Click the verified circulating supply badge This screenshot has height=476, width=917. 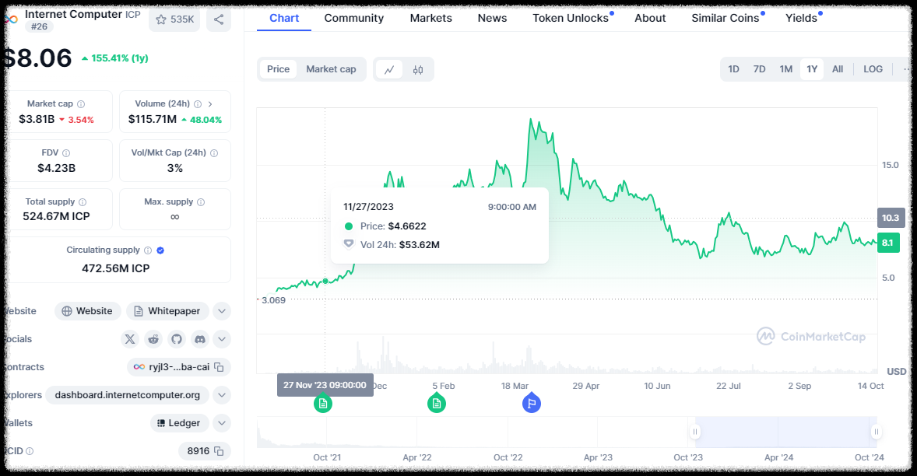pyautogui.click(x=160, y=250)
